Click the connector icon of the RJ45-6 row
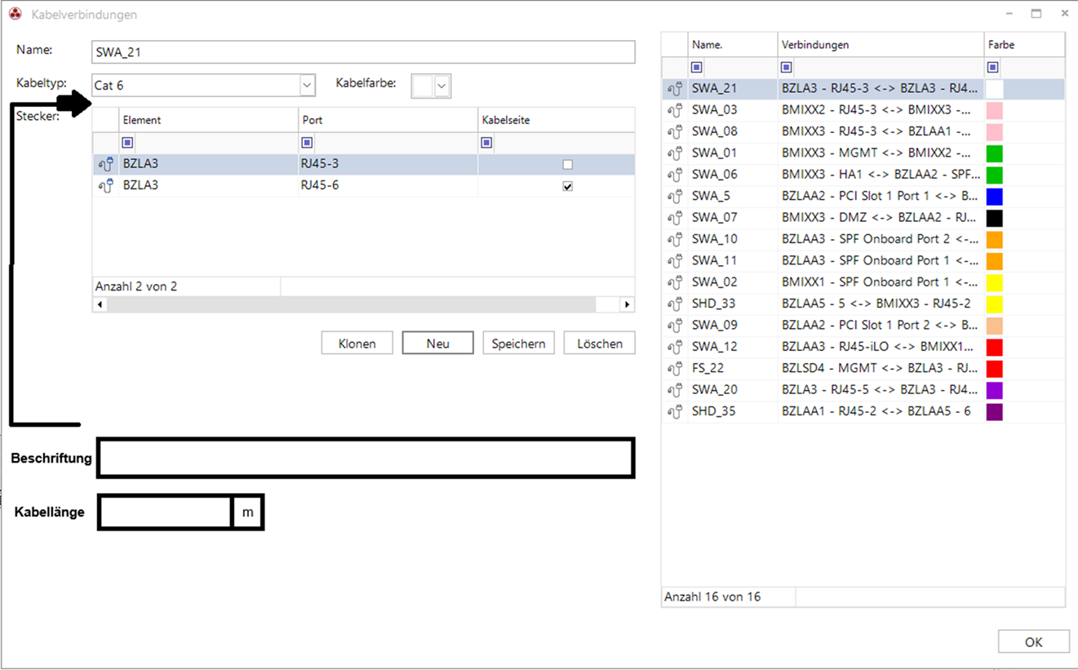 click(x=105, y=186)
